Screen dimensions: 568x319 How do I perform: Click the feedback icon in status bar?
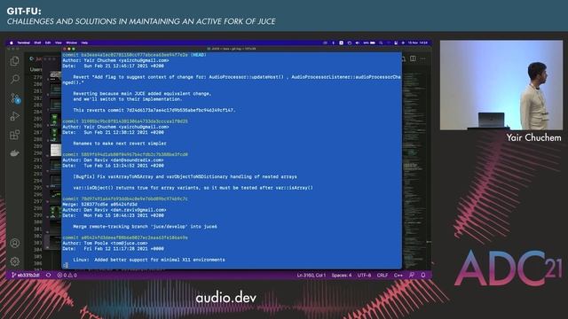pyautogui.click(x=412, y=276)
